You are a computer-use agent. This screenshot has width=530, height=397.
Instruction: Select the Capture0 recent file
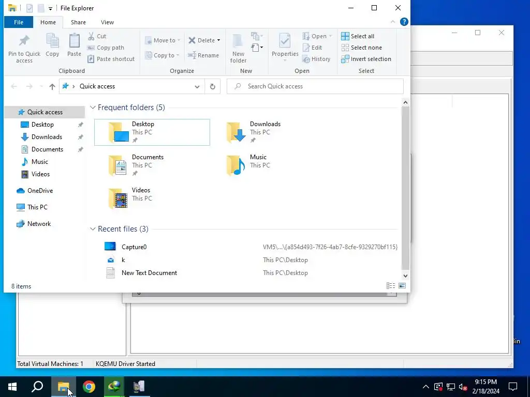pyautogui.click(x=250, y=247)
